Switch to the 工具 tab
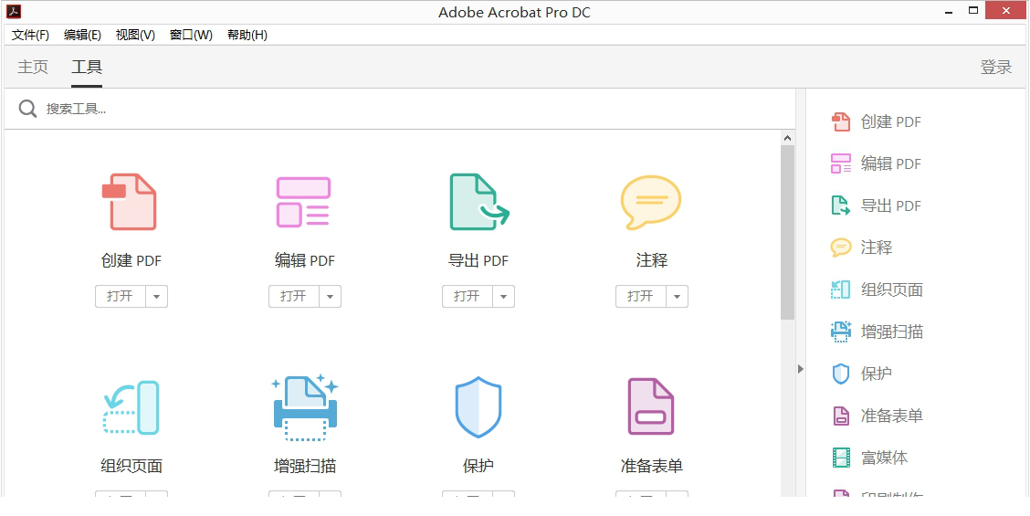This screenshot has width=1030, height=516. pyautogui.click(x=87, y=67)
